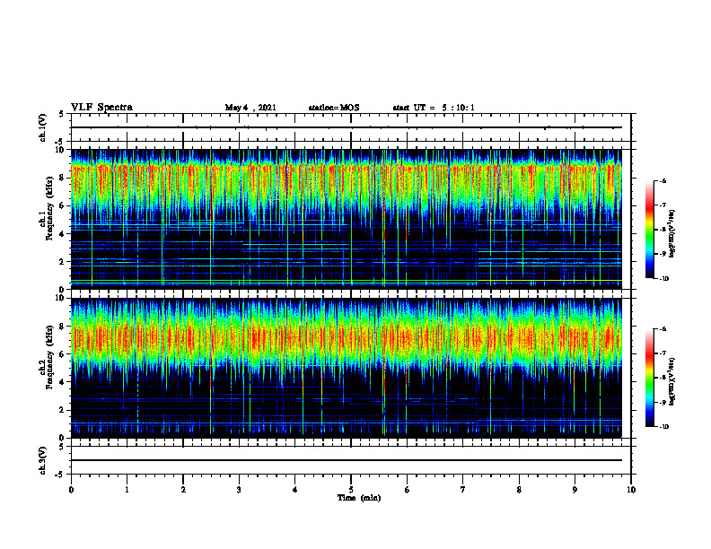Click the '-10' label on upper colorbar
This screenshot has width=711, height=549.
[x=664, y=279]
